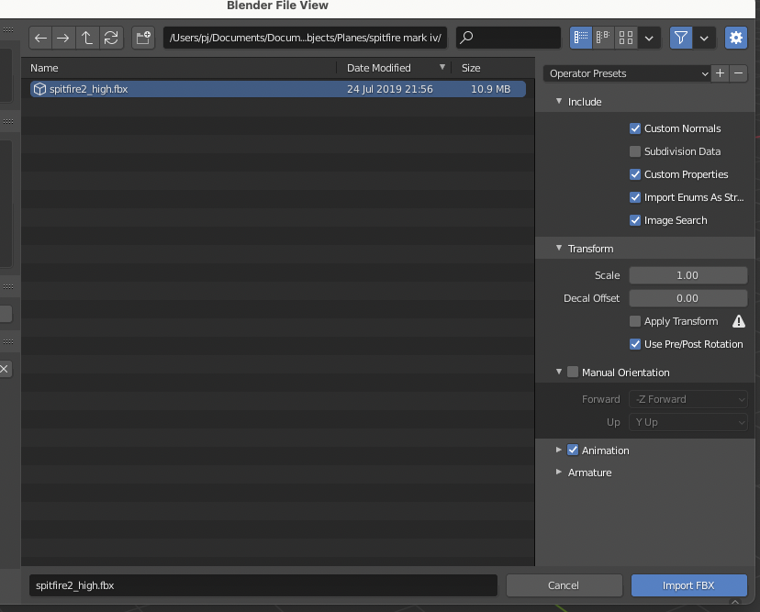Collapse the Include section
Viewport: 760px width, 612px height.
click(x=559, y=102)
